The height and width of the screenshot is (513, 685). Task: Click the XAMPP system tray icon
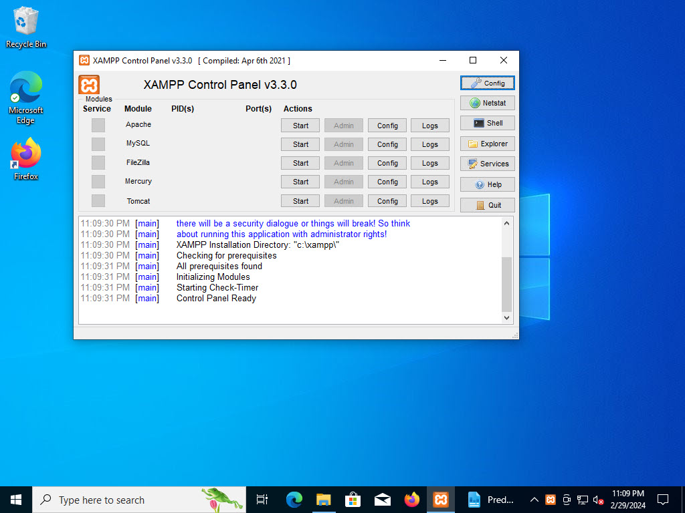pyautogui.click(x=550, y=499)
